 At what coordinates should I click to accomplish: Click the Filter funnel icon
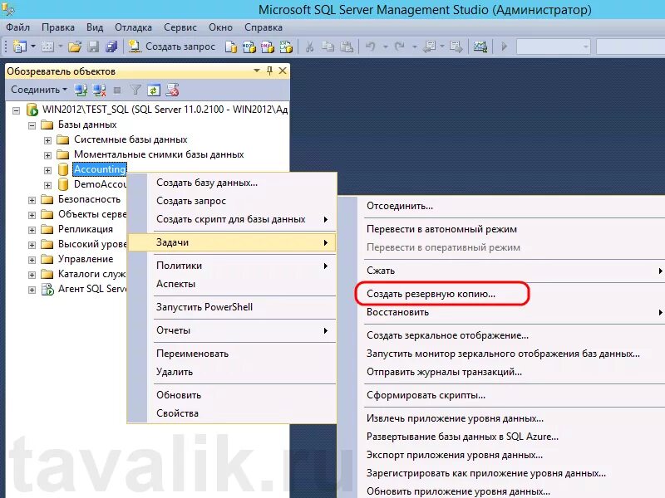pyautogui.click(x=135, y=90)
